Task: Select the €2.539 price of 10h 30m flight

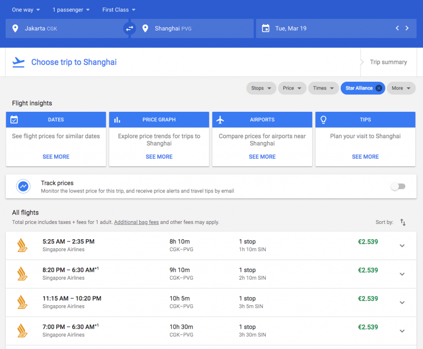Action: (368, 327)
